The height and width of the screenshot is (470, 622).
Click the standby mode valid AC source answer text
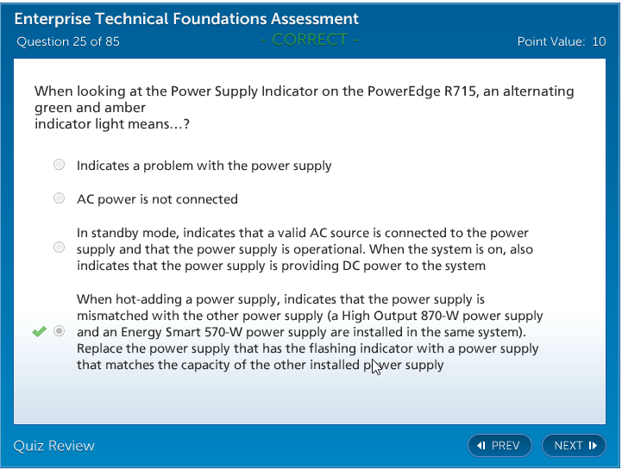pos(302,249)
